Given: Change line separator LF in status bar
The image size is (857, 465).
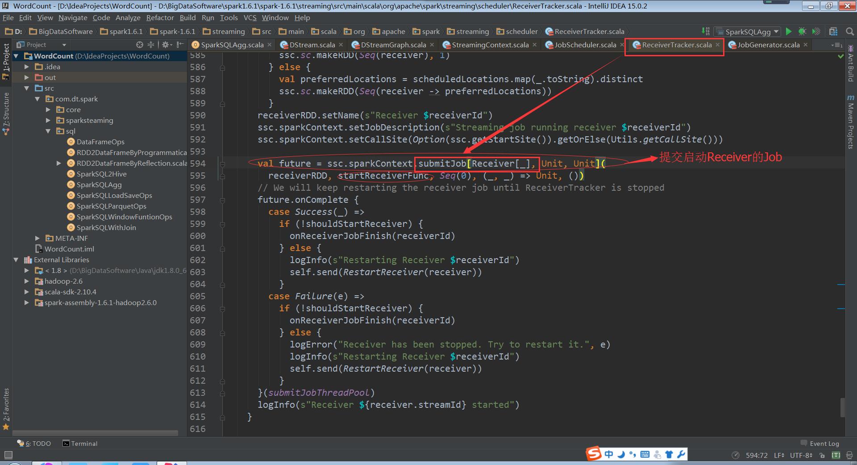Looking at the screenshot, I should (x=779, y=455).
